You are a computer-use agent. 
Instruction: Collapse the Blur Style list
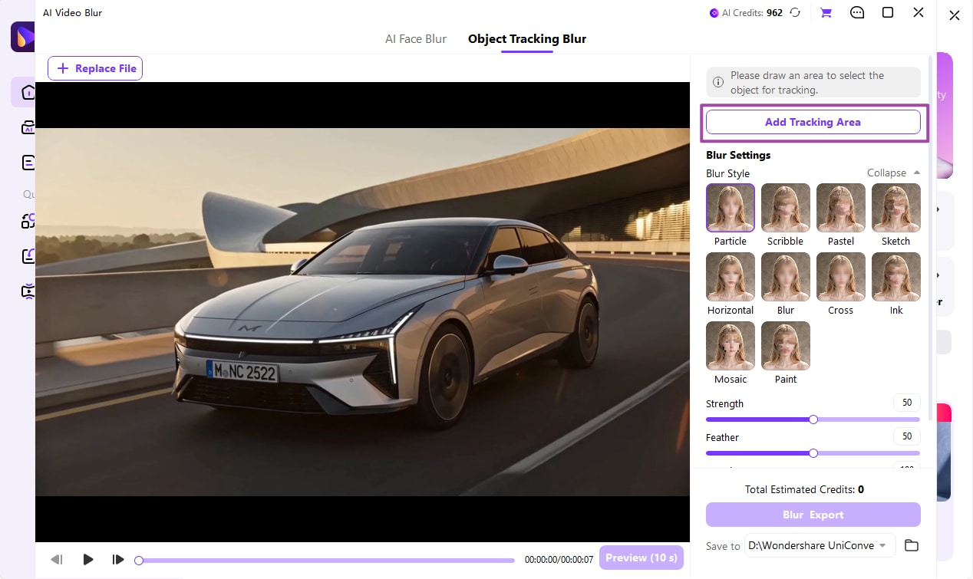click(893, 173)
